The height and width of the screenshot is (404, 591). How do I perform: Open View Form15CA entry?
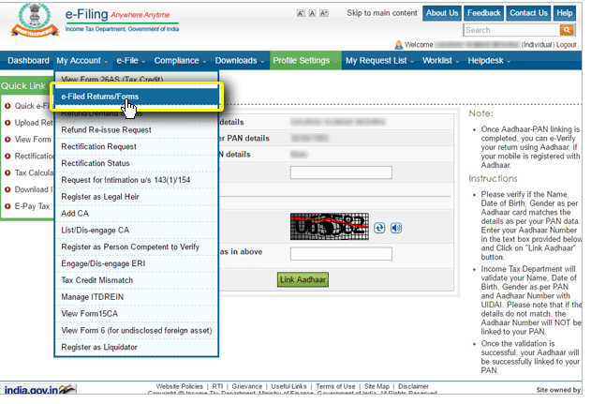(x=137, y=313)
